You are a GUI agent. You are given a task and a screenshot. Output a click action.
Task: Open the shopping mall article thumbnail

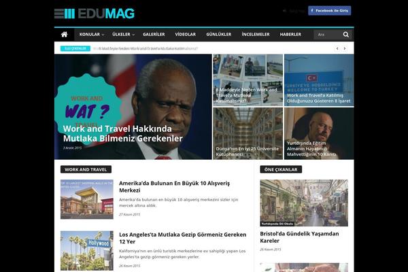pyautogui.click(x=87, y=199)
